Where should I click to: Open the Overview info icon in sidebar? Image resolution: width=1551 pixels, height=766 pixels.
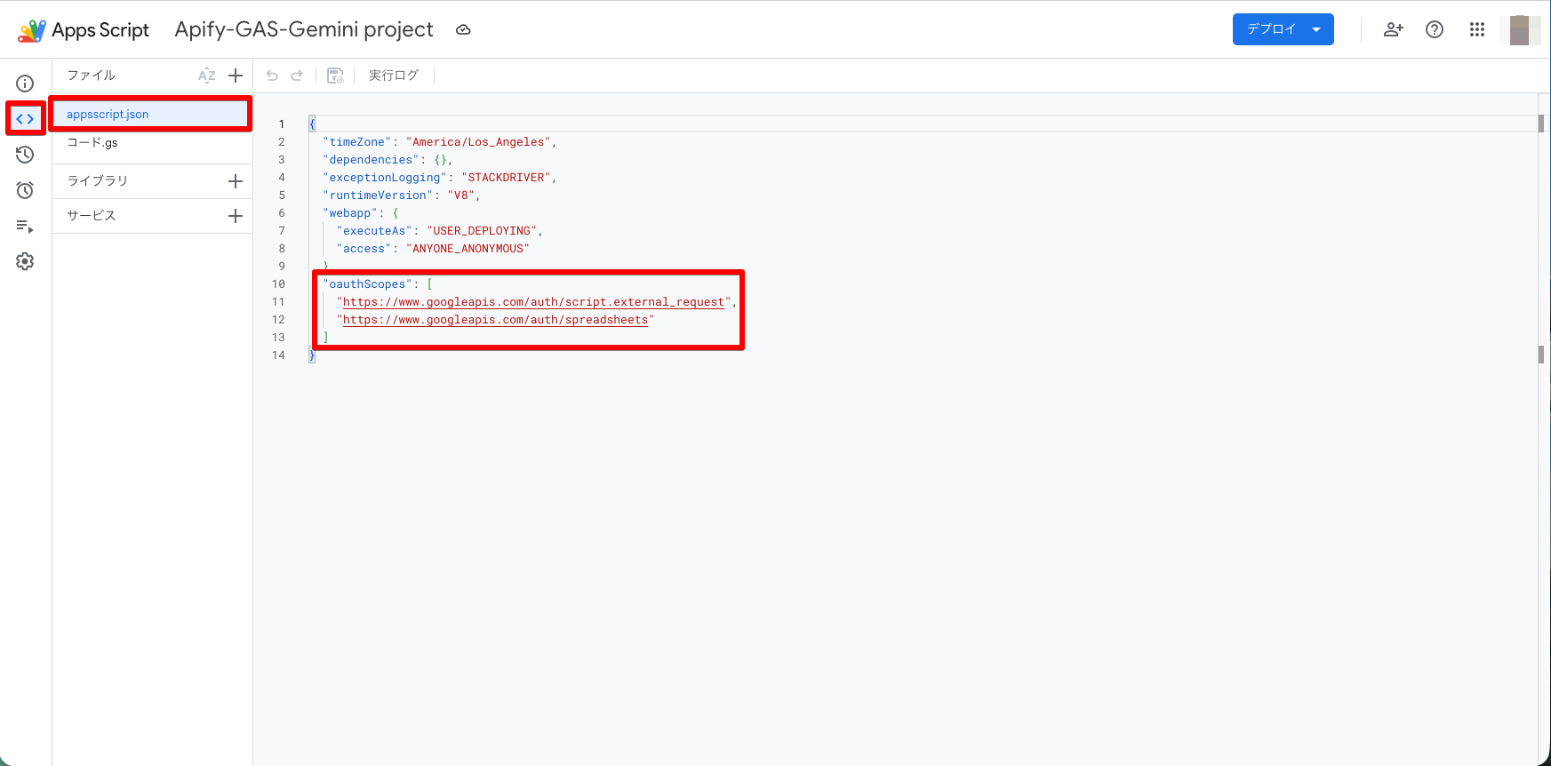coord(25,84)
